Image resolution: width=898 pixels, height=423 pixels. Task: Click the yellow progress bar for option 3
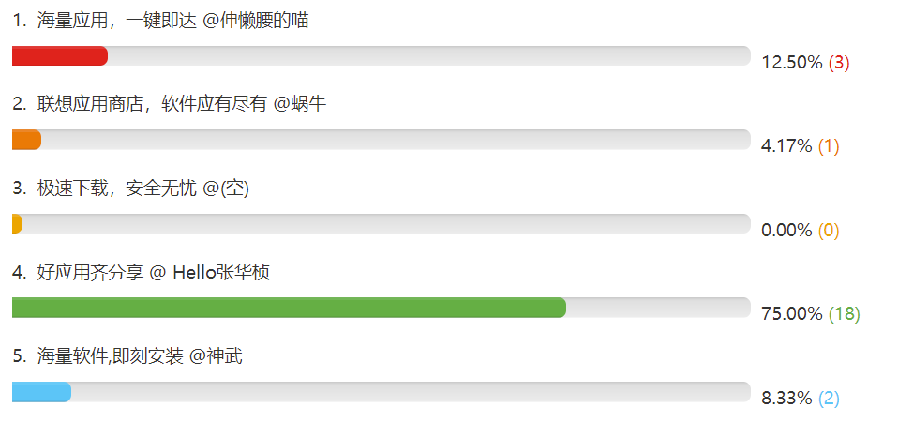point(17,223)
